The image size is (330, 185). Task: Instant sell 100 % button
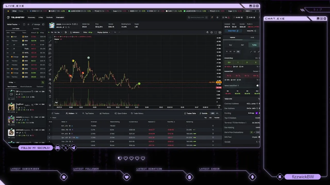point(255,76)
